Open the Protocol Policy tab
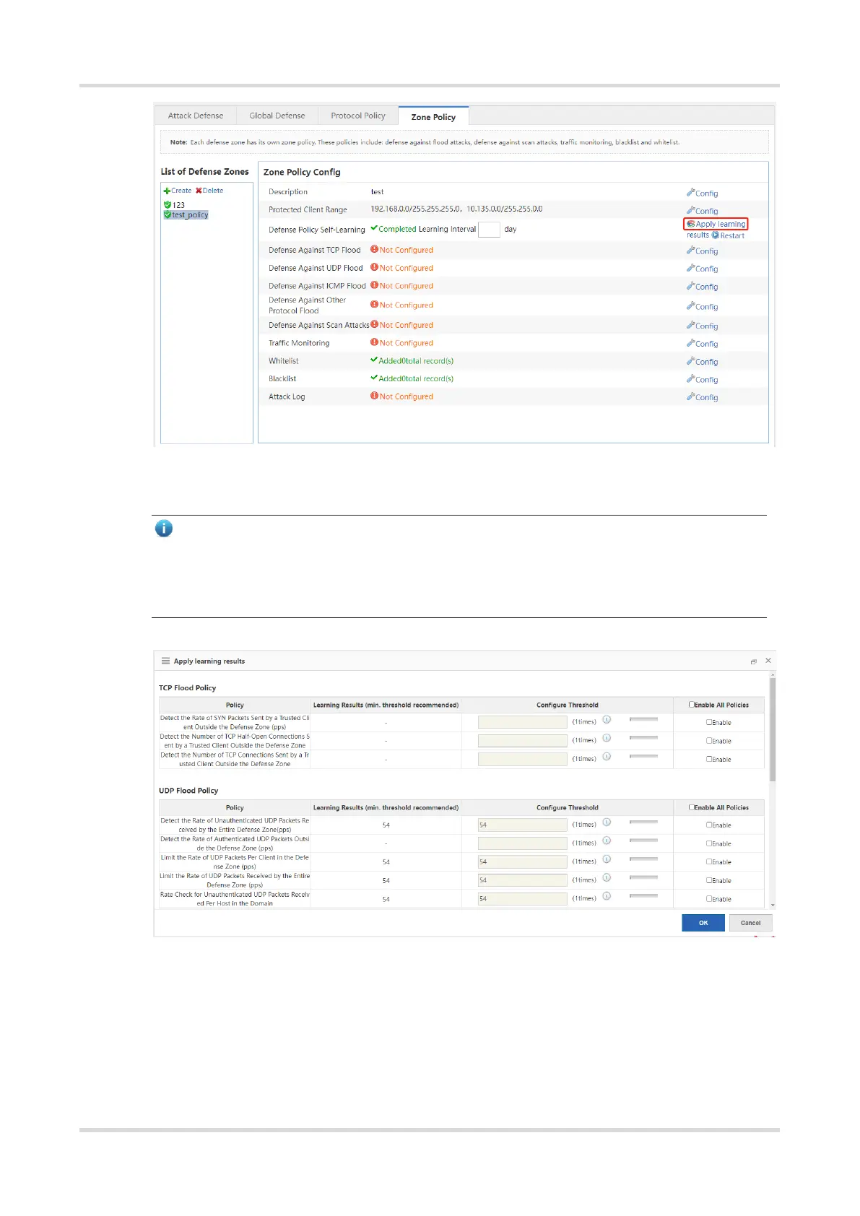The height and width of the screenshot is (1216, 860). 358,116
